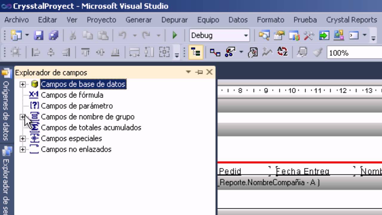Click the green arrow Start Page icon
This screenshot has width=382, height=215.
[x=324, y=36]
